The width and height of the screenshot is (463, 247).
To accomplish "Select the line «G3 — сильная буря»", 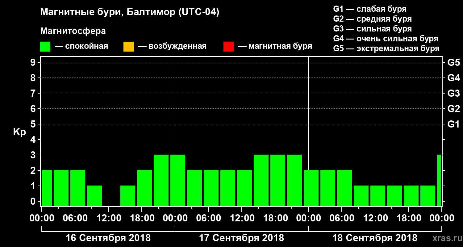I will [x=373, y=29].
